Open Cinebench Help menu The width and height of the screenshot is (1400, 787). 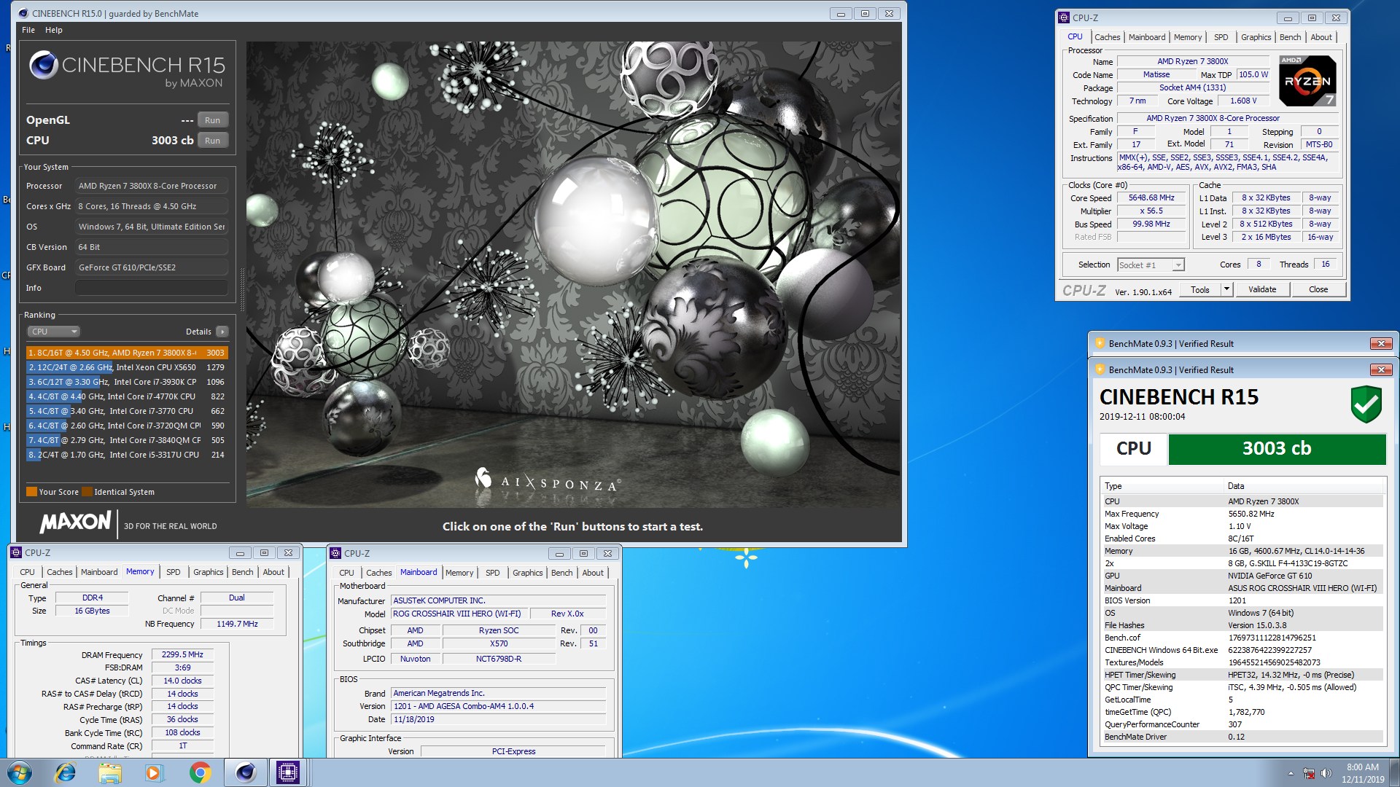[x=54, y=30]
